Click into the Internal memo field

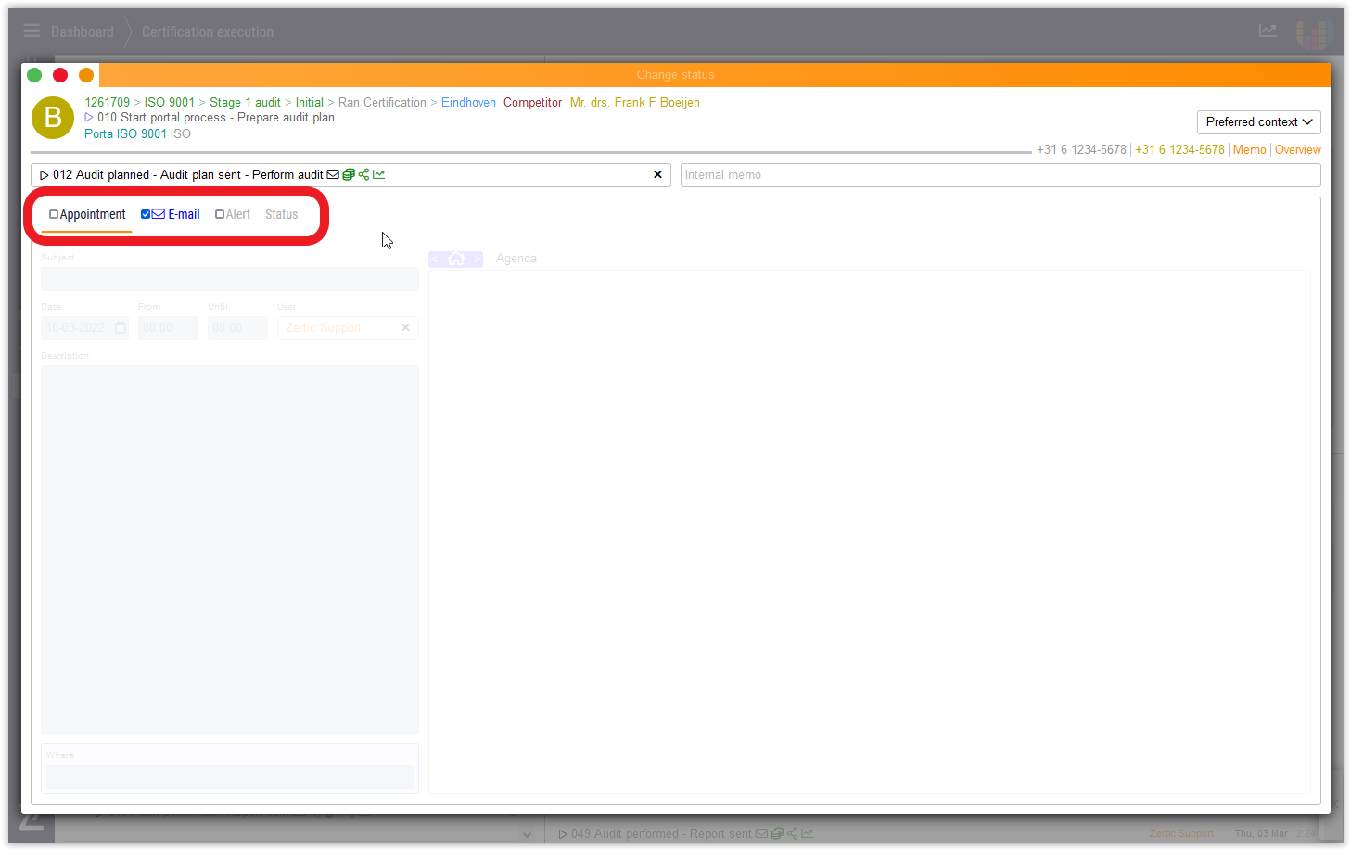[x=1000, y=175]
